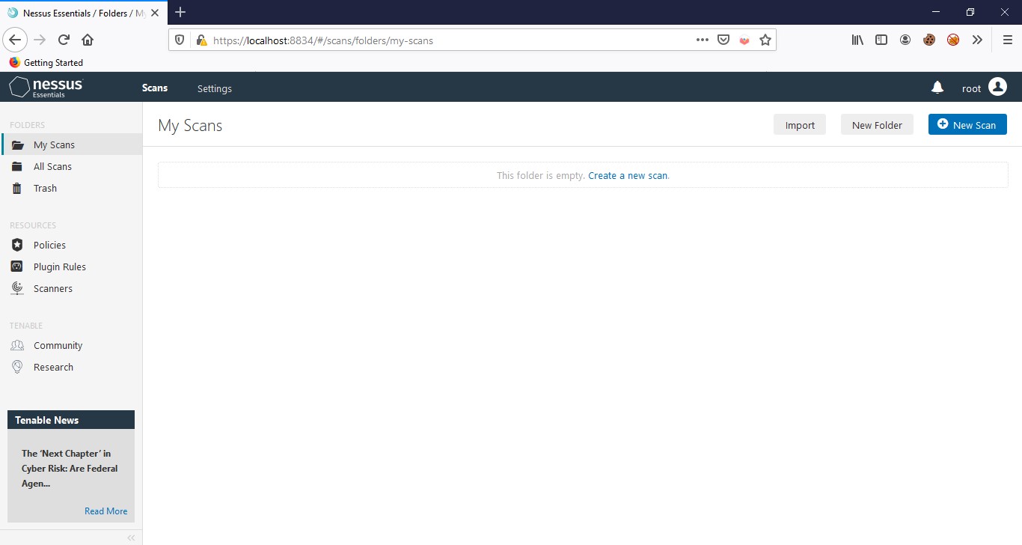Open the My Scans folder

tap(71, 144)
